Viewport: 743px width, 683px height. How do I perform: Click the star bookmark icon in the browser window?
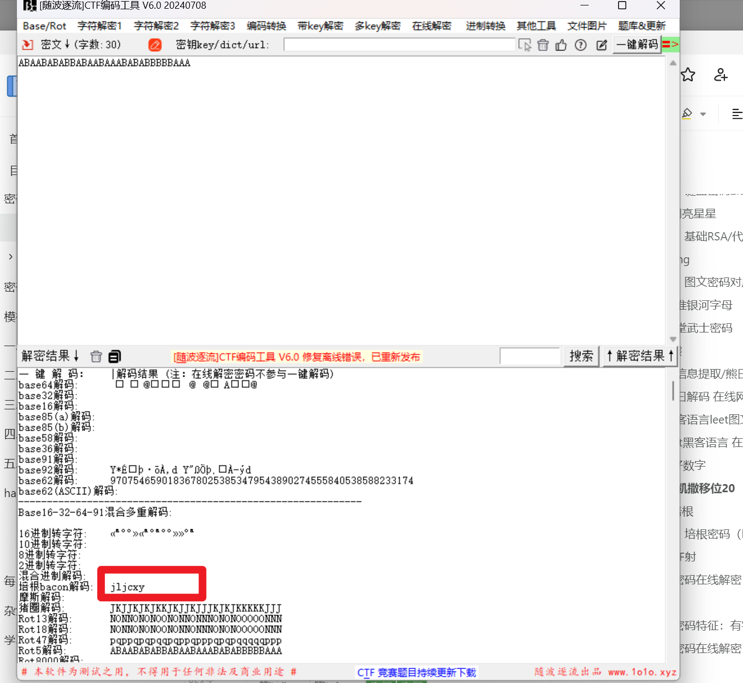688,75
